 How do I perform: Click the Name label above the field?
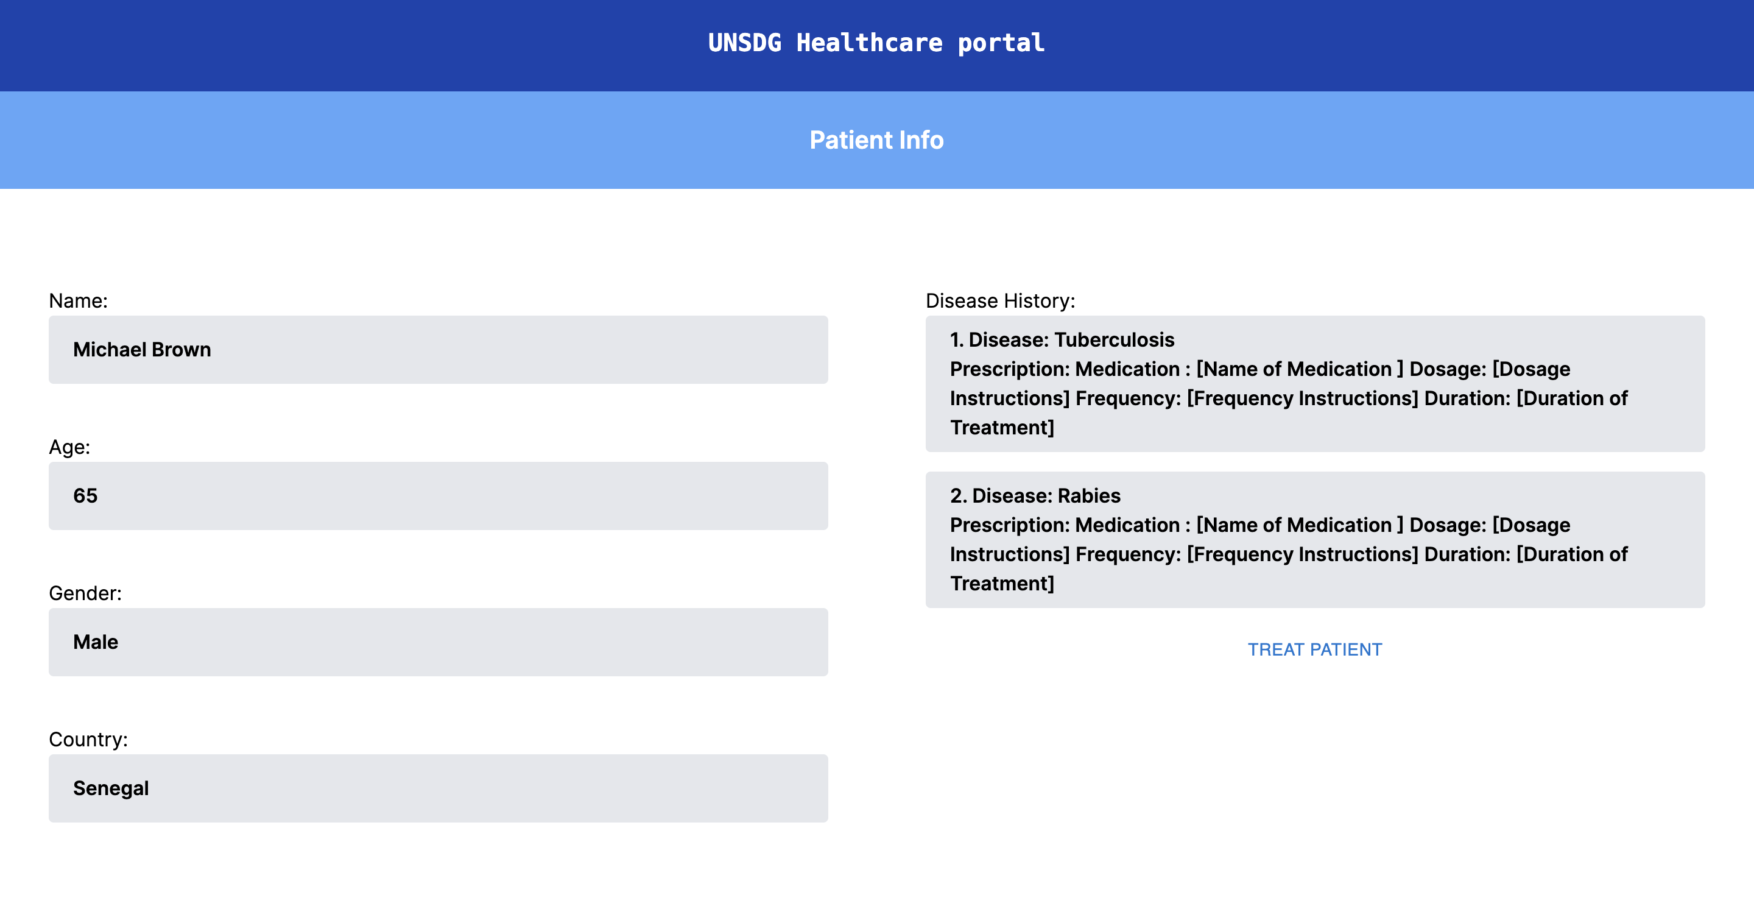coord(77,300)
